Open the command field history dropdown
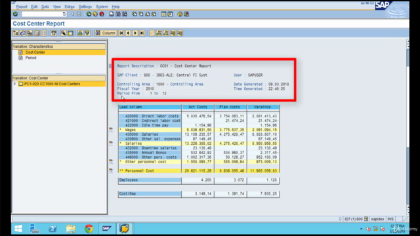The width and height of the screenshot is (420, 236). click(64, 14)
